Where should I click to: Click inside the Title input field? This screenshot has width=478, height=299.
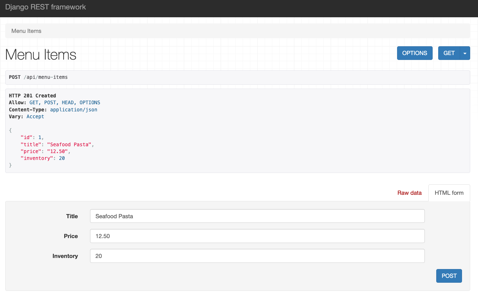coord(257,216)
